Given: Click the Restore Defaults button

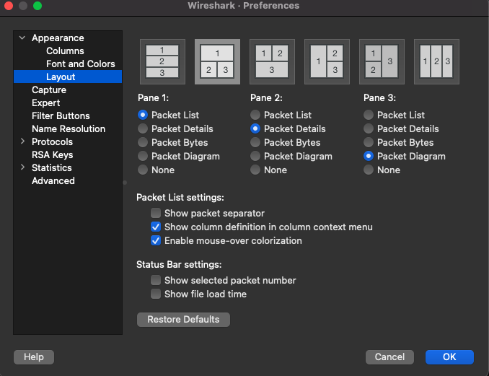Looking at the screenshot, I should [183, 320].
